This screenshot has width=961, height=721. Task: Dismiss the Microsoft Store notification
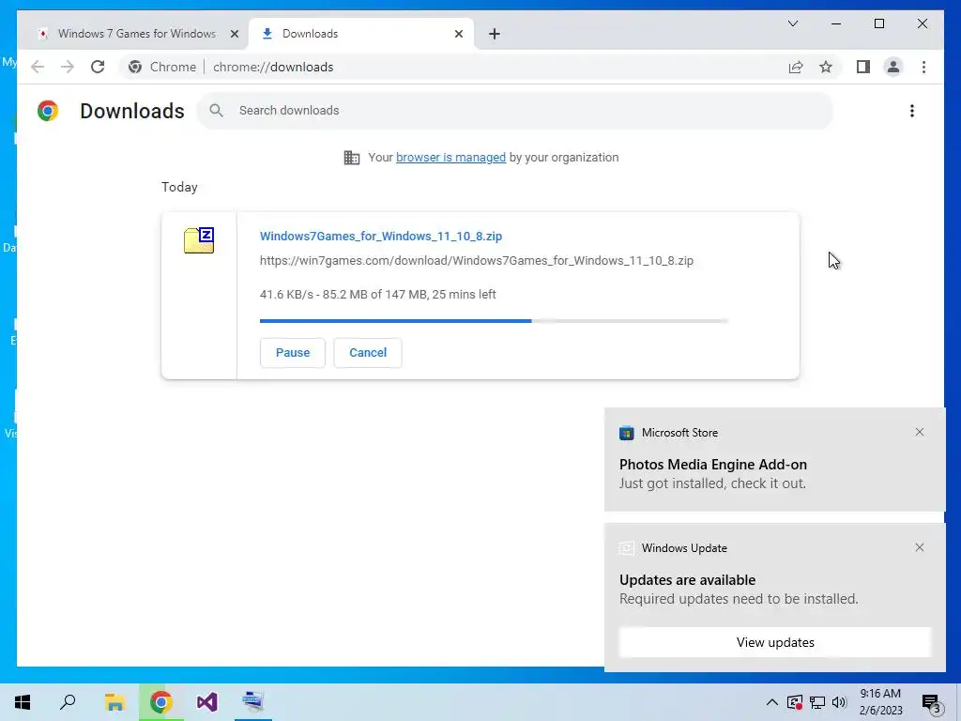click(x=920, y=432)
